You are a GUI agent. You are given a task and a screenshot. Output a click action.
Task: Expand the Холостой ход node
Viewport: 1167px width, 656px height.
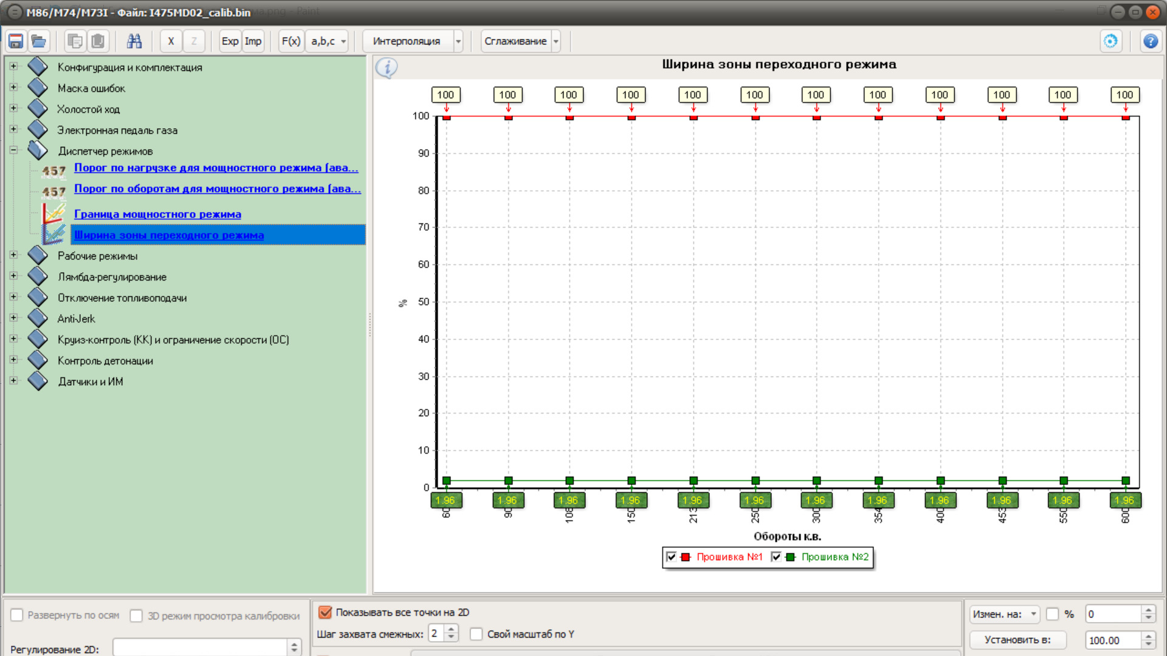(13, 108)
